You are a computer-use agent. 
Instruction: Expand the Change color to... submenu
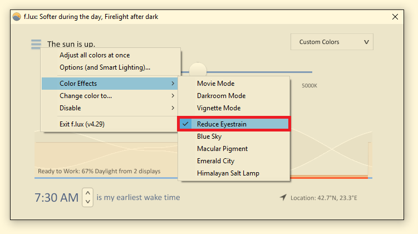[110, 96]
